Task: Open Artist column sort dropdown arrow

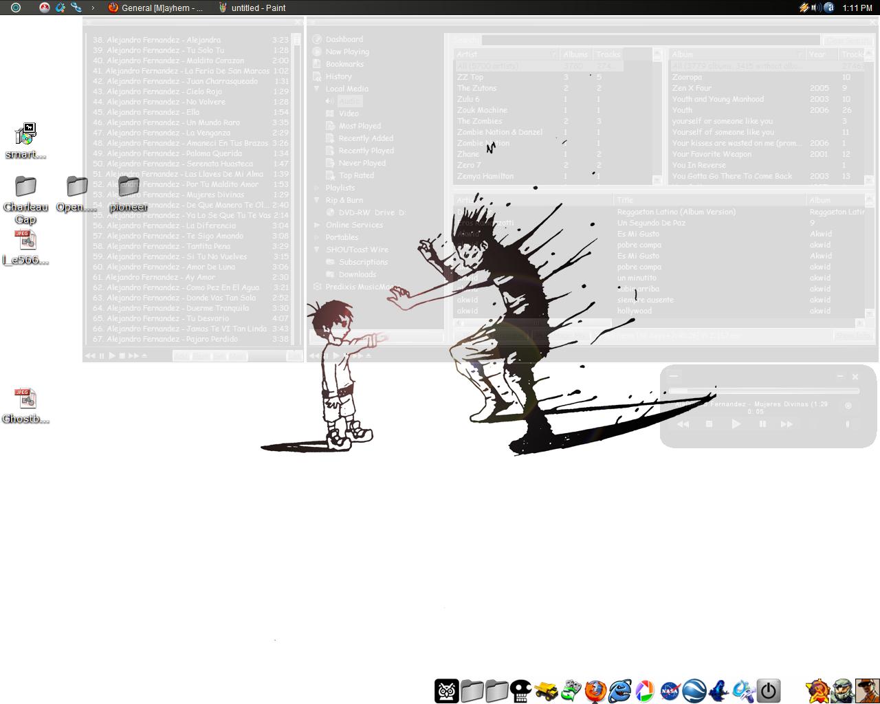Action: coord(554,54)
